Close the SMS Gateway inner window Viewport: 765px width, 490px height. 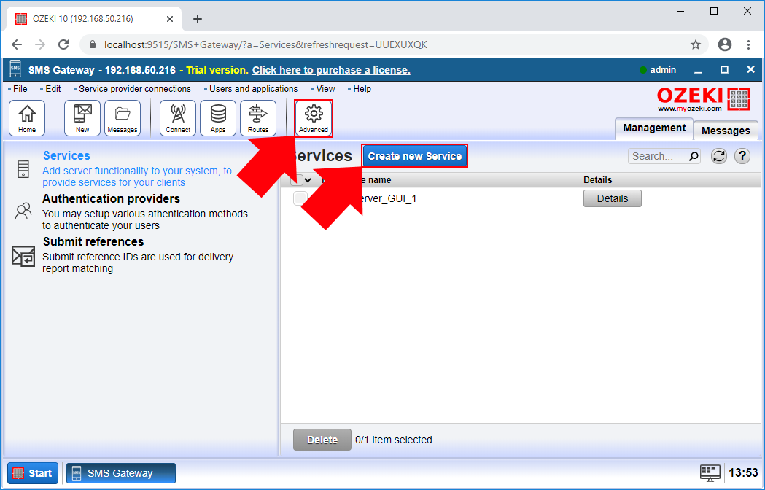(x=751, y=70)
